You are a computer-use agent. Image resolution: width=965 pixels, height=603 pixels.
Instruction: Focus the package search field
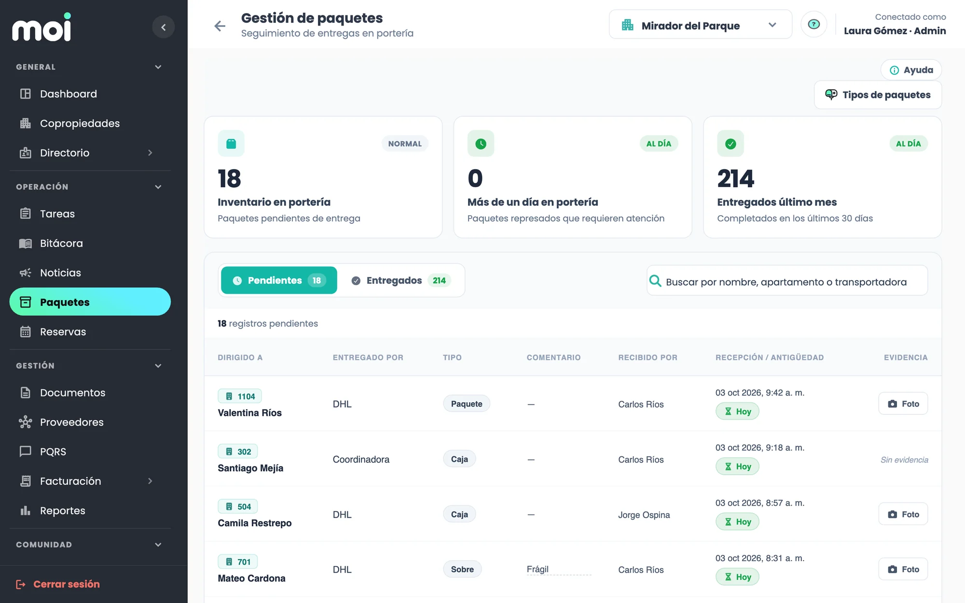[787, 281]
